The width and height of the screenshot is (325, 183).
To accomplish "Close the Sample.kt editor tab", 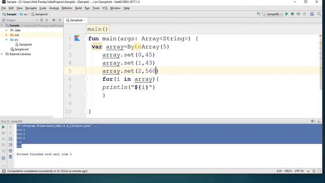I will 85,20.
